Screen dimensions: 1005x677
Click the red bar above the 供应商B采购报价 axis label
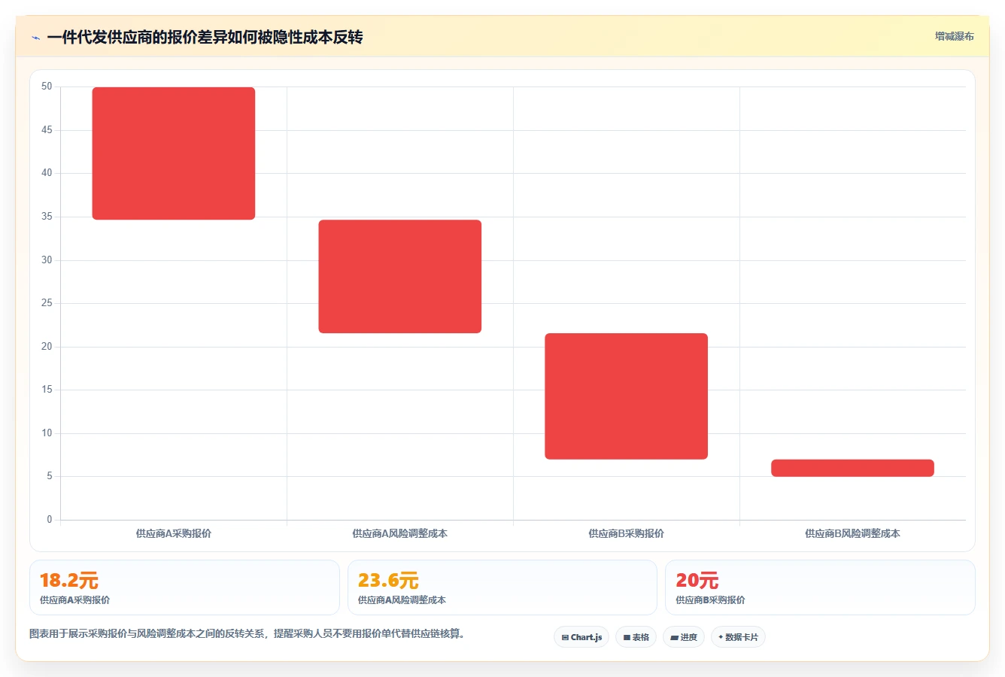[x=627, y=396]
